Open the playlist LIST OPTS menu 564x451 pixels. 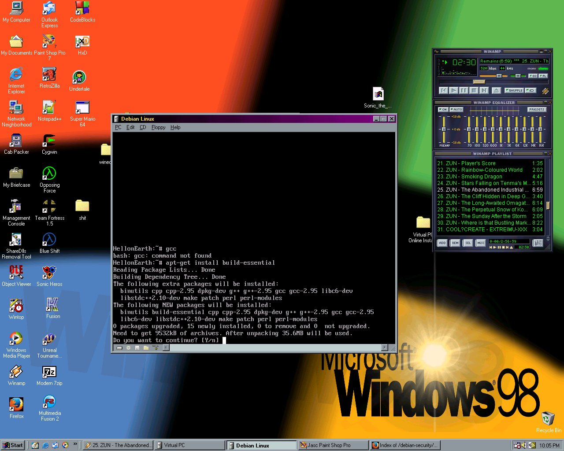coord(538,243)
